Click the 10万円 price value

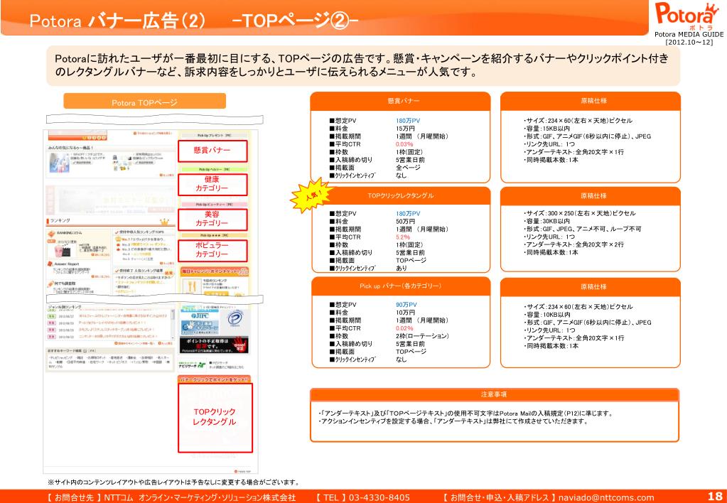(x=405, y=313)
